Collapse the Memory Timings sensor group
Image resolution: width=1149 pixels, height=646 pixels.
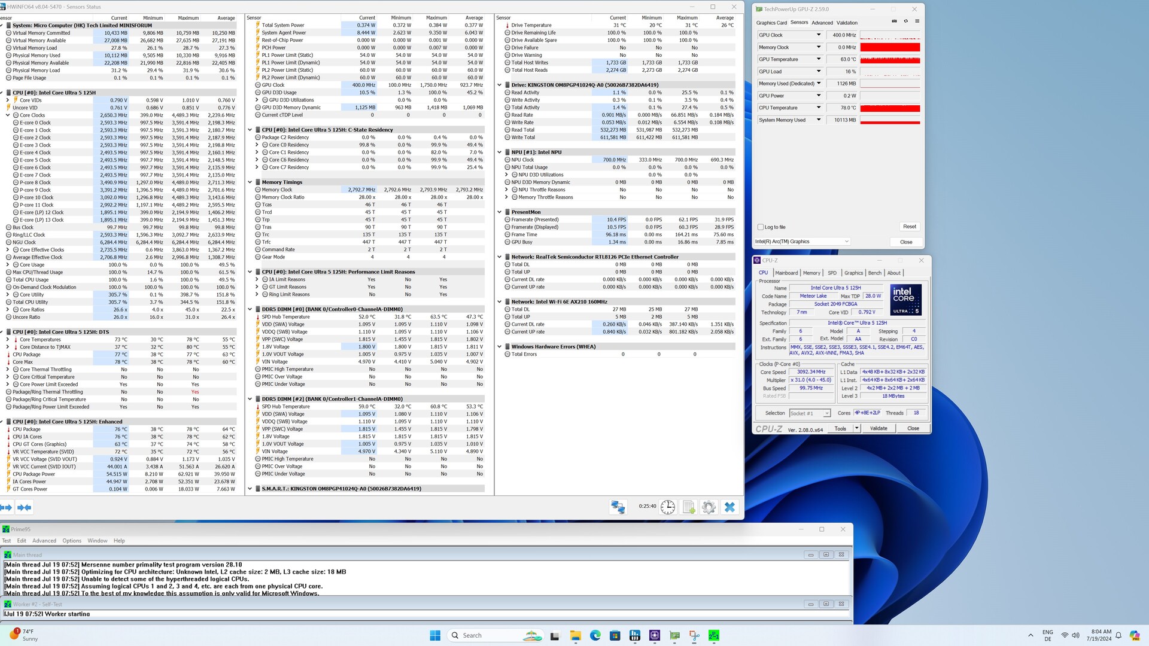click(x=250, y=182)
